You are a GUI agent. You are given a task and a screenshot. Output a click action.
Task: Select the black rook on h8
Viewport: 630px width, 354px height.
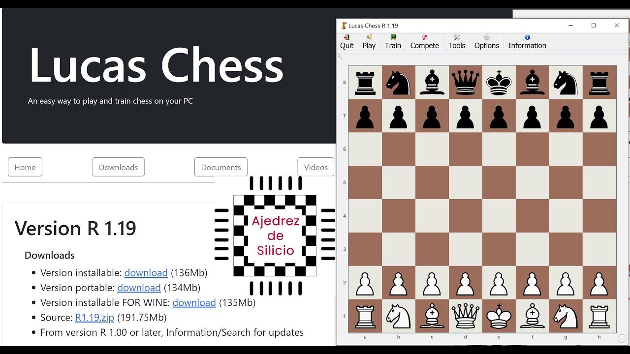click(599, 82)
